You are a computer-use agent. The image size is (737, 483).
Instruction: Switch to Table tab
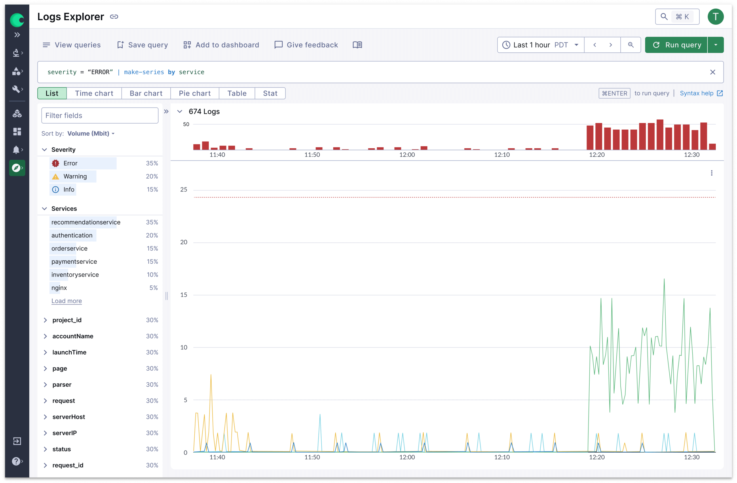tap(237, 93)
